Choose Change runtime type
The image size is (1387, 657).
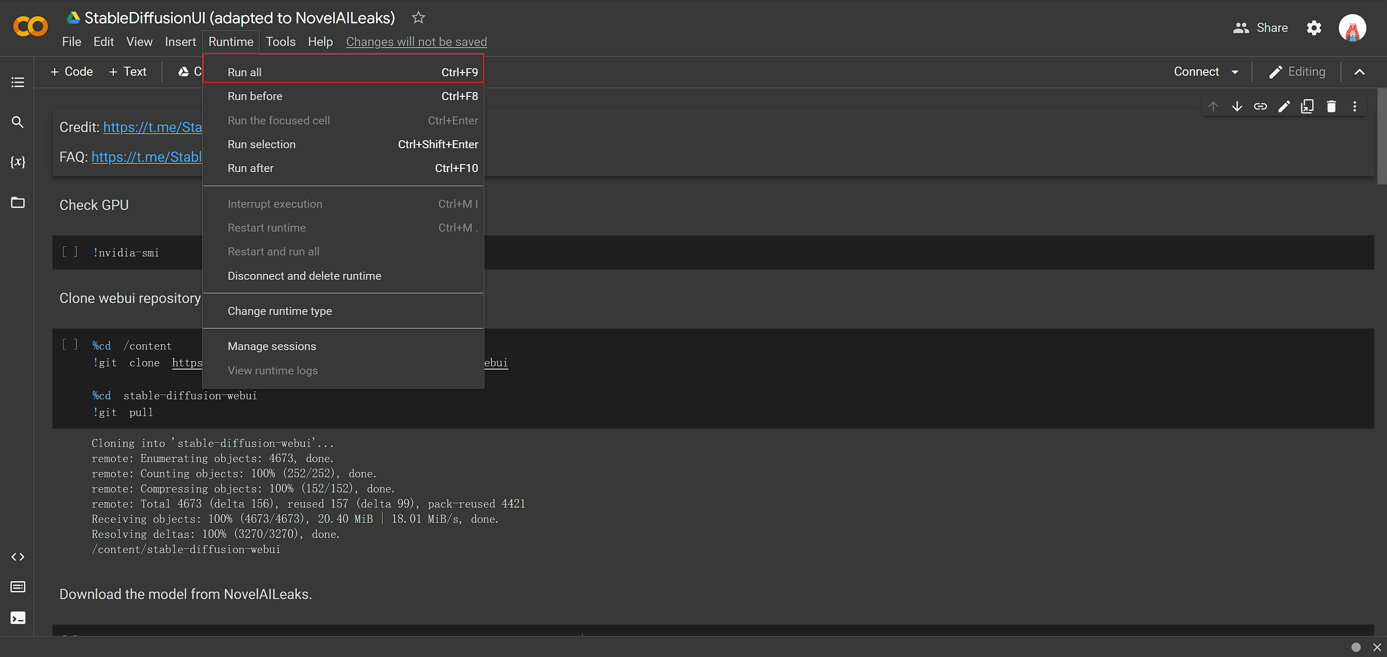pos(280,311)
